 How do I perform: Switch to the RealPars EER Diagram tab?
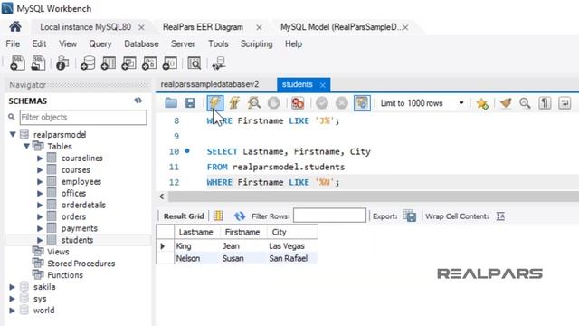pyautogui.click(x=203, y=27)
